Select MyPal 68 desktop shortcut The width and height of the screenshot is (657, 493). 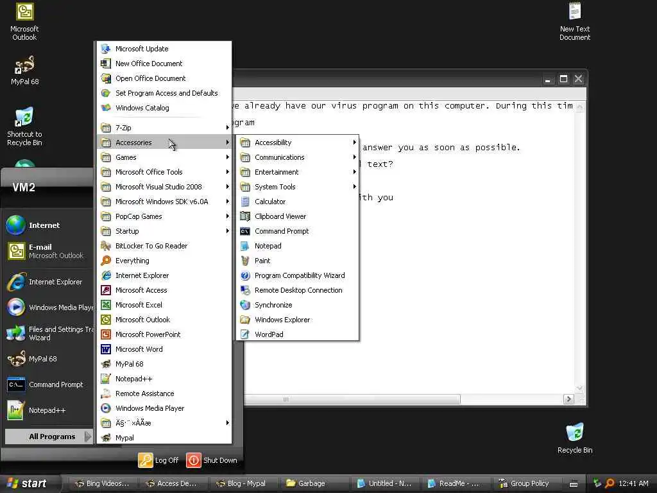pyautogui.click(x=24, y=71)
